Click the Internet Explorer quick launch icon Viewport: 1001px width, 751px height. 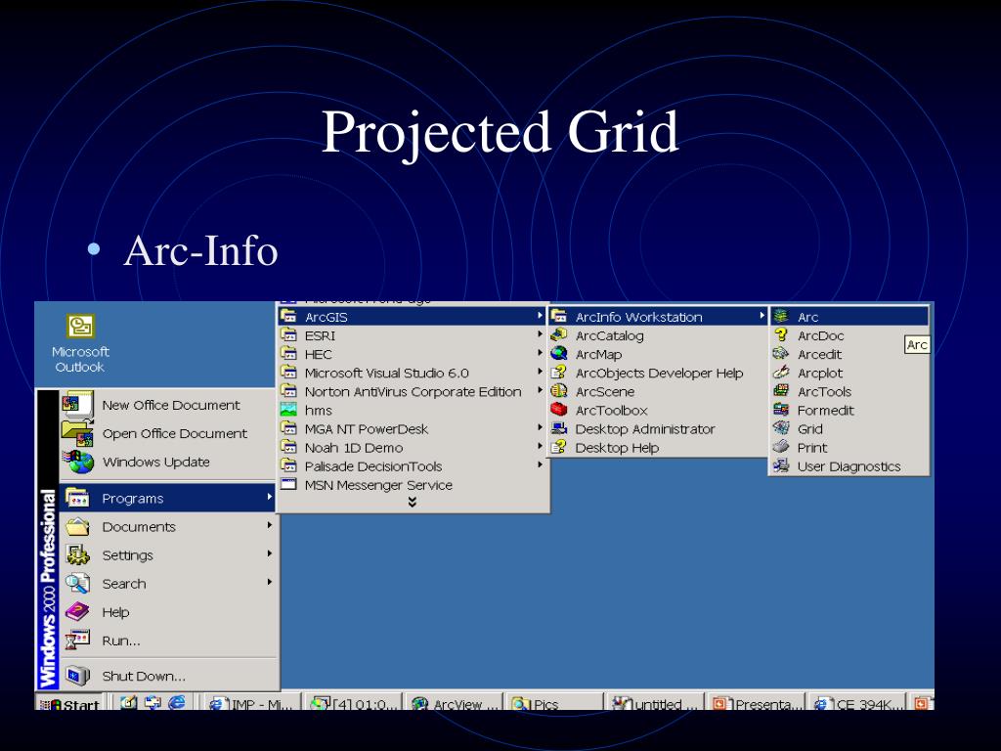tap(177, 702)
